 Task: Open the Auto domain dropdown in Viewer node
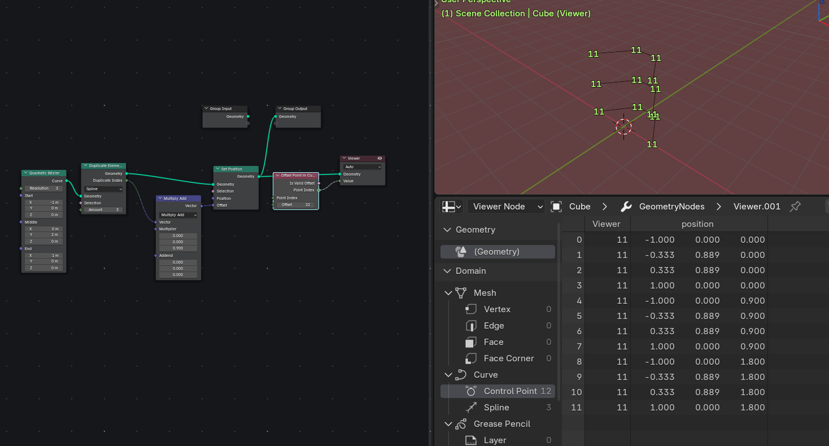click(x=363, y=167)
